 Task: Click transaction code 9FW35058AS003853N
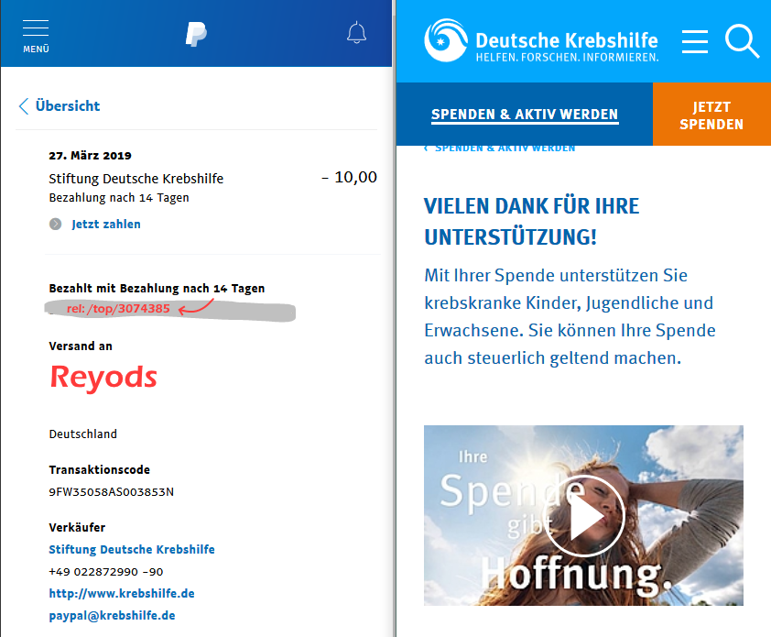point(112,492)
